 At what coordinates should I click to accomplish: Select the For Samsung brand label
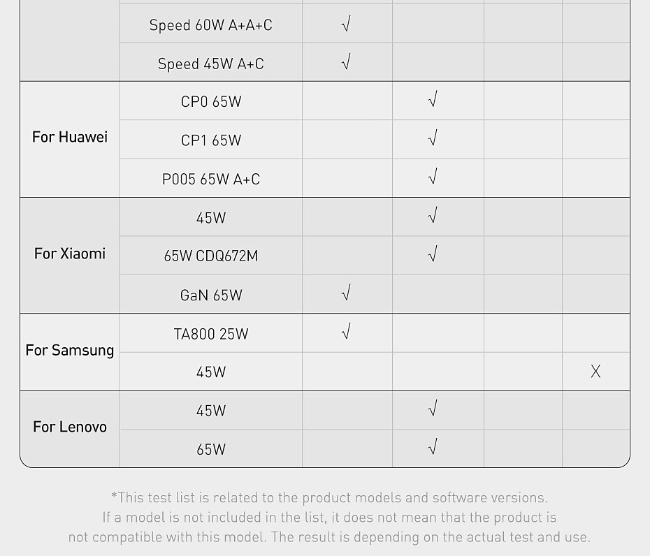point(70,351)
